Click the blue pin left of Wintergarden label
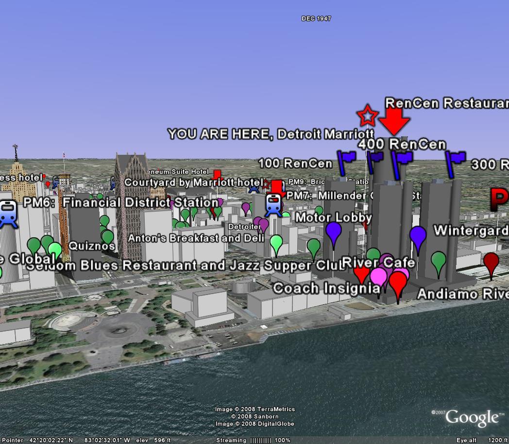 tap(418, 237)
